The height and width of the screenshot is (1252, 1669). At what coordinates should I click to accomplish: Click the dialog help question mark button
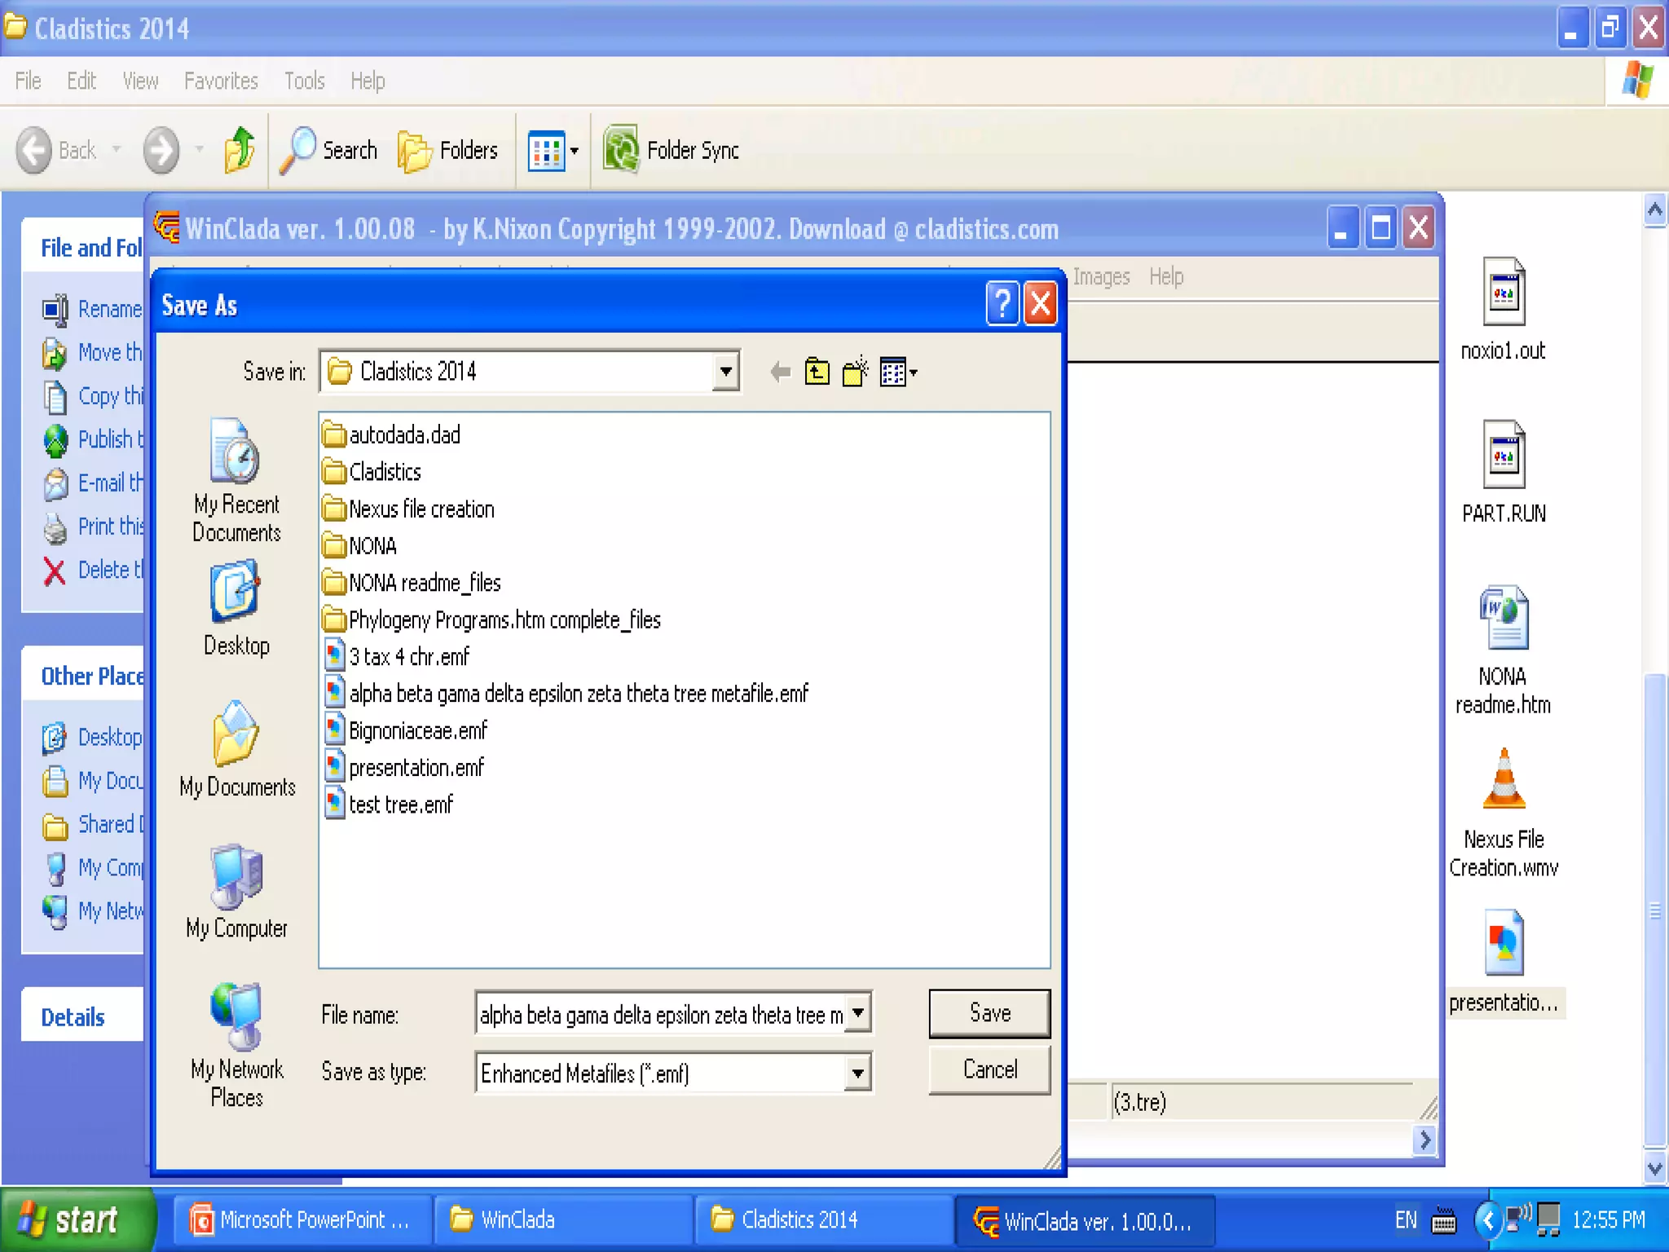[x=1002, y=305]
